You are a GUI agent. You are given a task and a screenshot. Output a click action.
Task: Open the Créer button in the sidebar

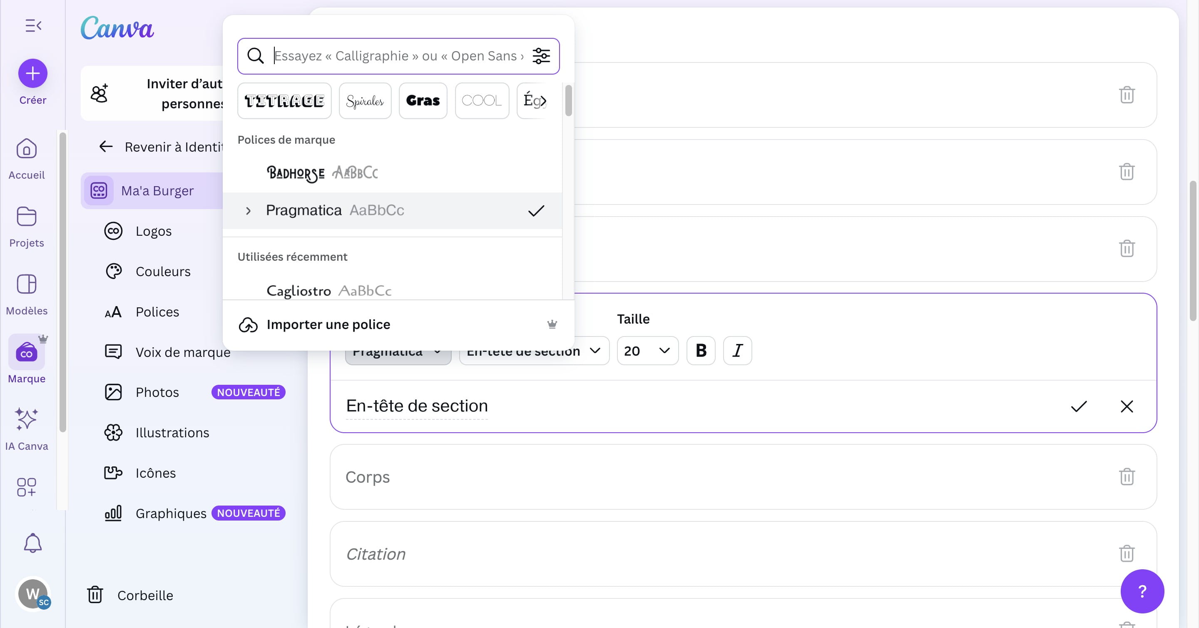tap(32, 73)
